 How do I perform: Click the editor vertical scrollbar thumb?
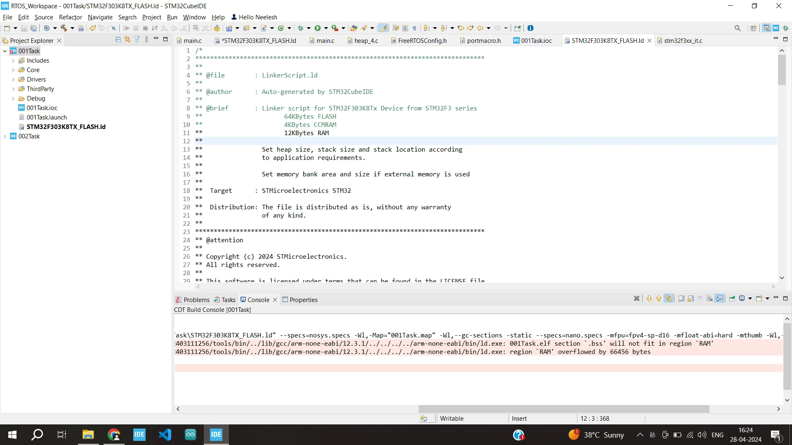tap(782, 70)
